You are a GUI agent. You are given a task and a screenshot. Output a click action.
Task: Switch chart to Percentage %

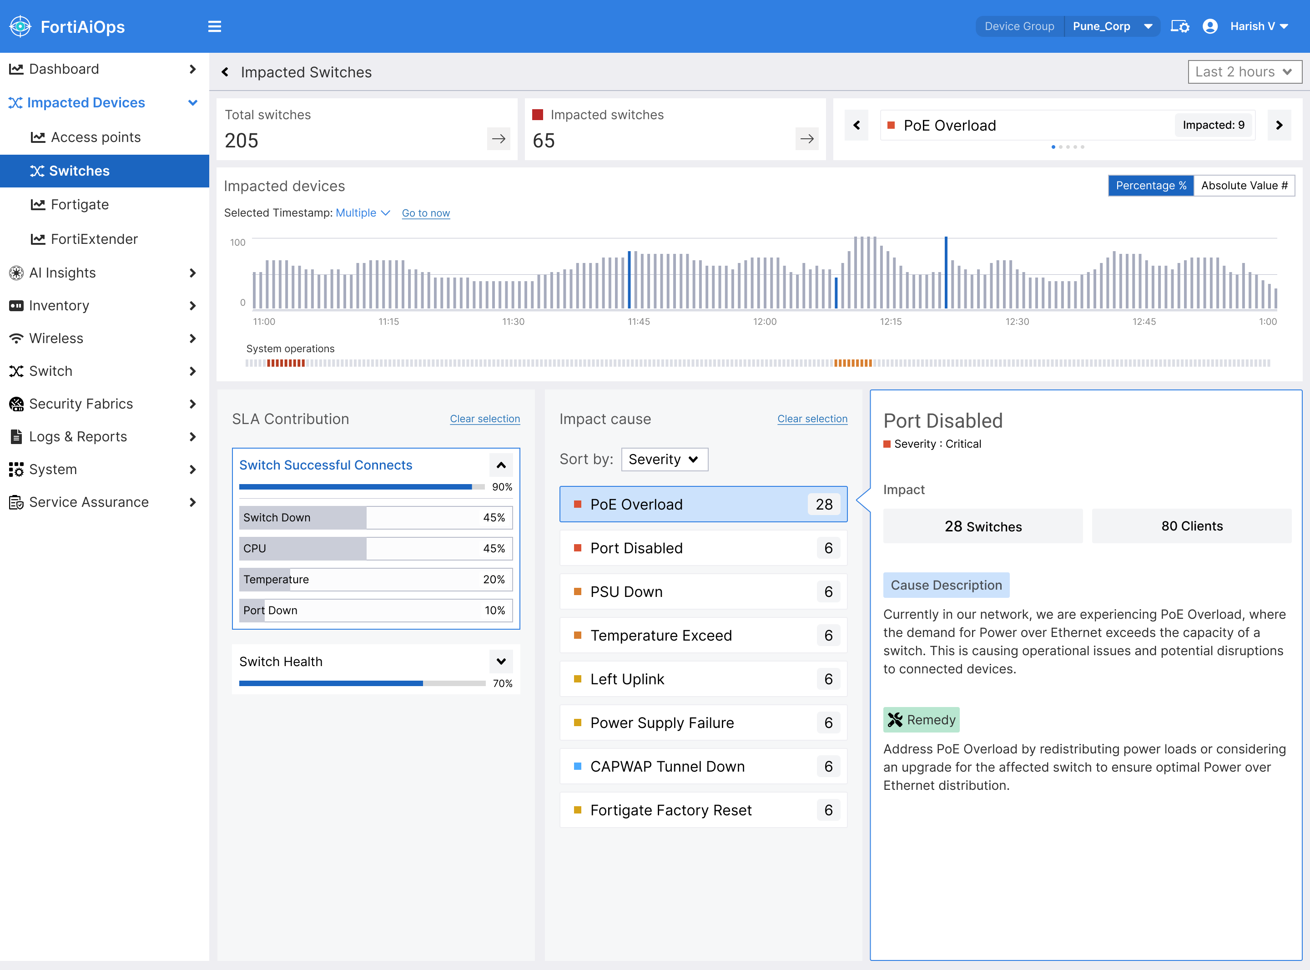coord(1150,186)
